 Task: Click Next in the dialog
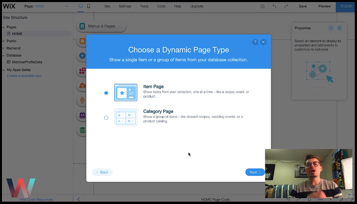(x=255, y=172)
